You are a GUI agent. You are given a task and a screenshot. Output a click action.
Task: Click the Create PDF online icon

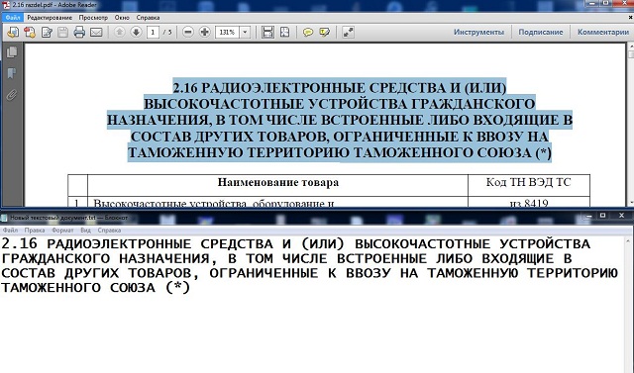coord(30,32)
